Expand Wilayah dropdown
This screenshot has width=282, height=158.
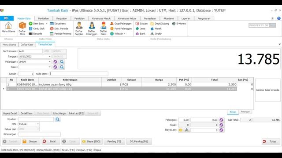click(124, 33)
